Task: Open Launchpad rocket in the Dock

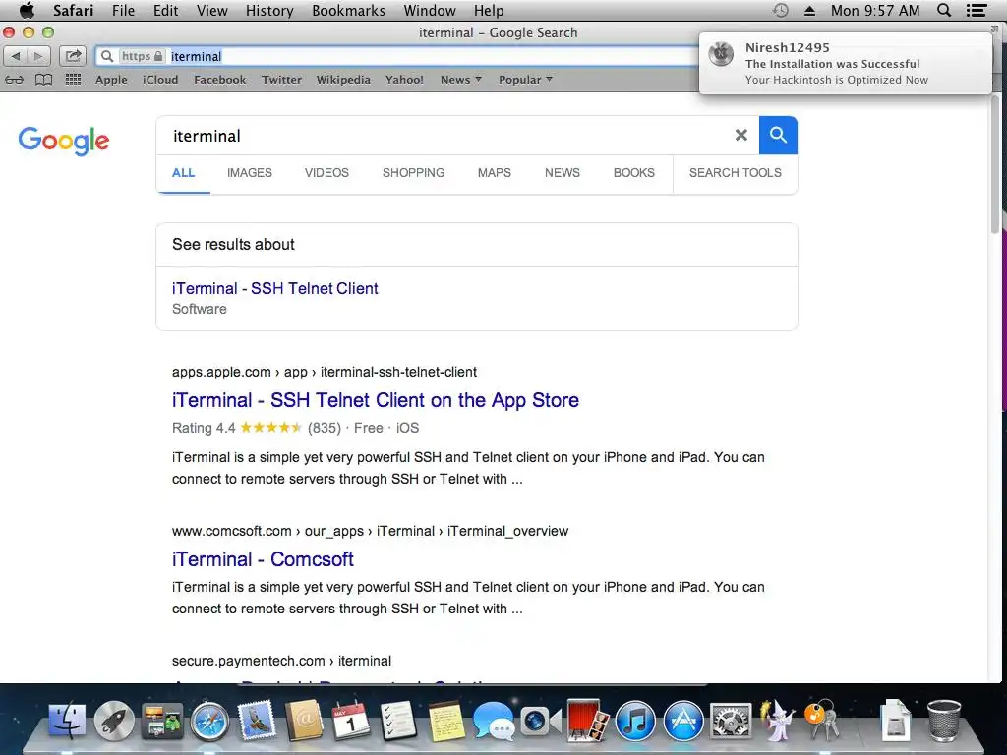Action: pyautogui.click(x=114, y=721)
